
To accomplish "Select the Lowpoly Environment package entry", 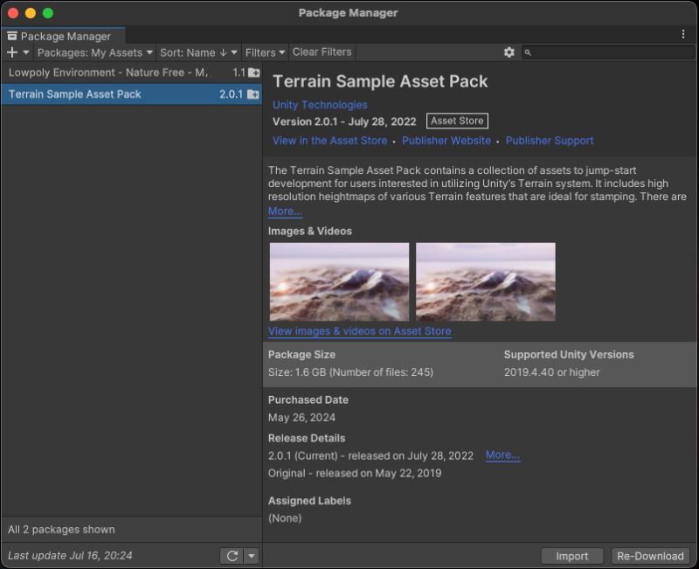I will [114, 72].
